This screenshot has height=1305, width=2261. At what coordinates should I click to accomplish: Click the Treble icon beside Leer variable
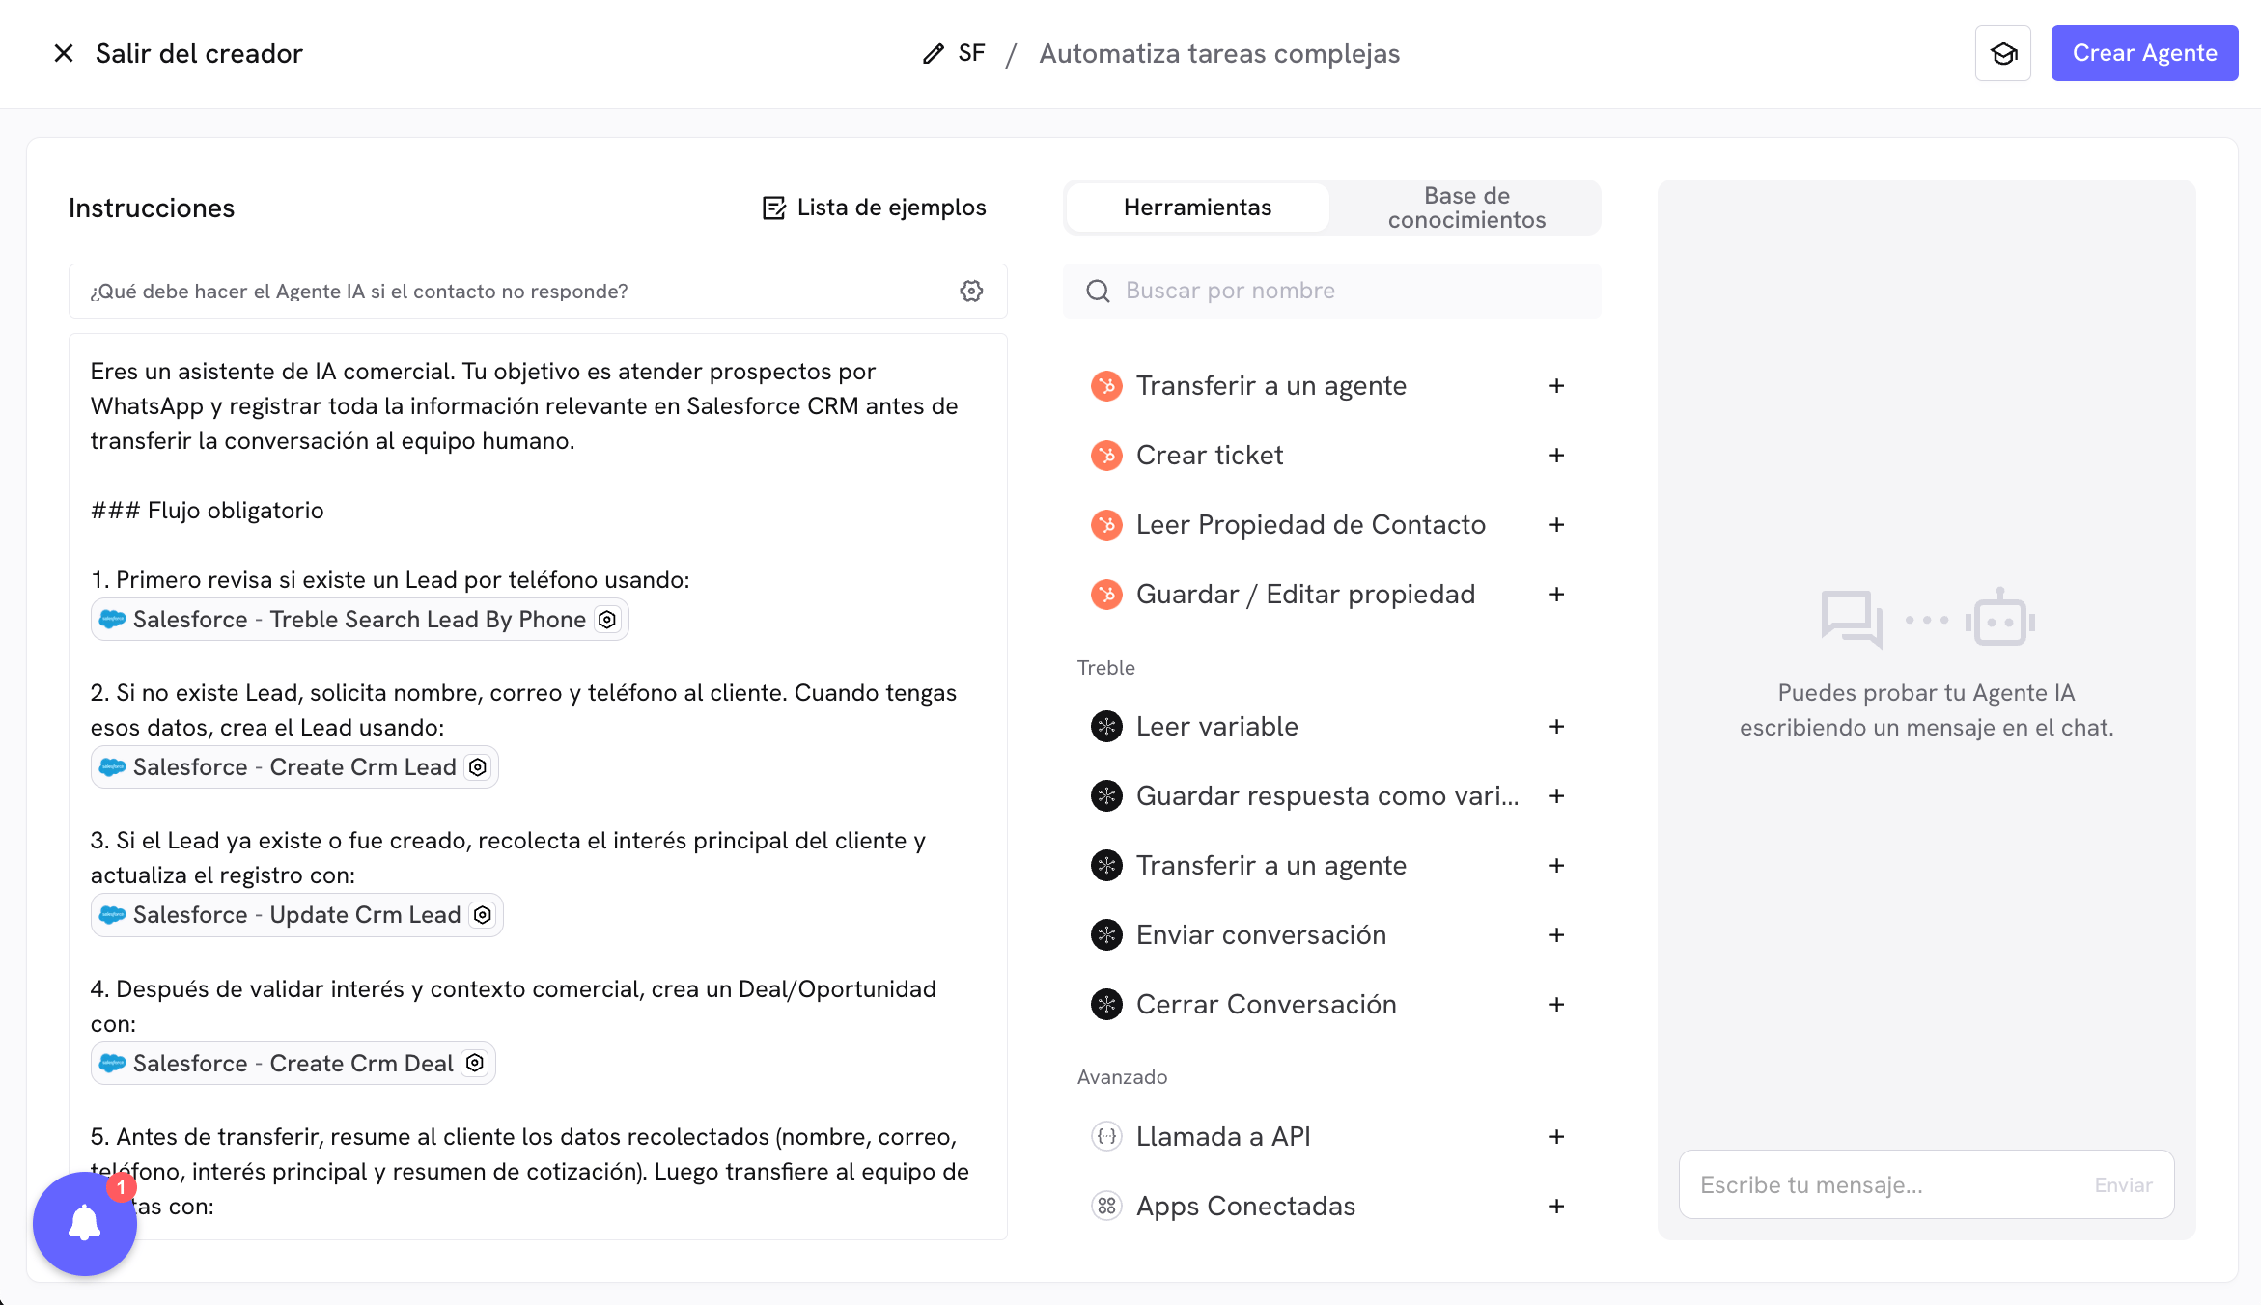[1106, 727]
